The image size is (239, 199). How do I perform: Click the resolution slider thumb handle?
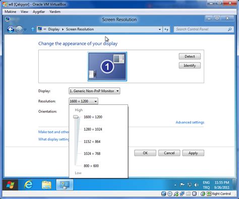[76, 117]
